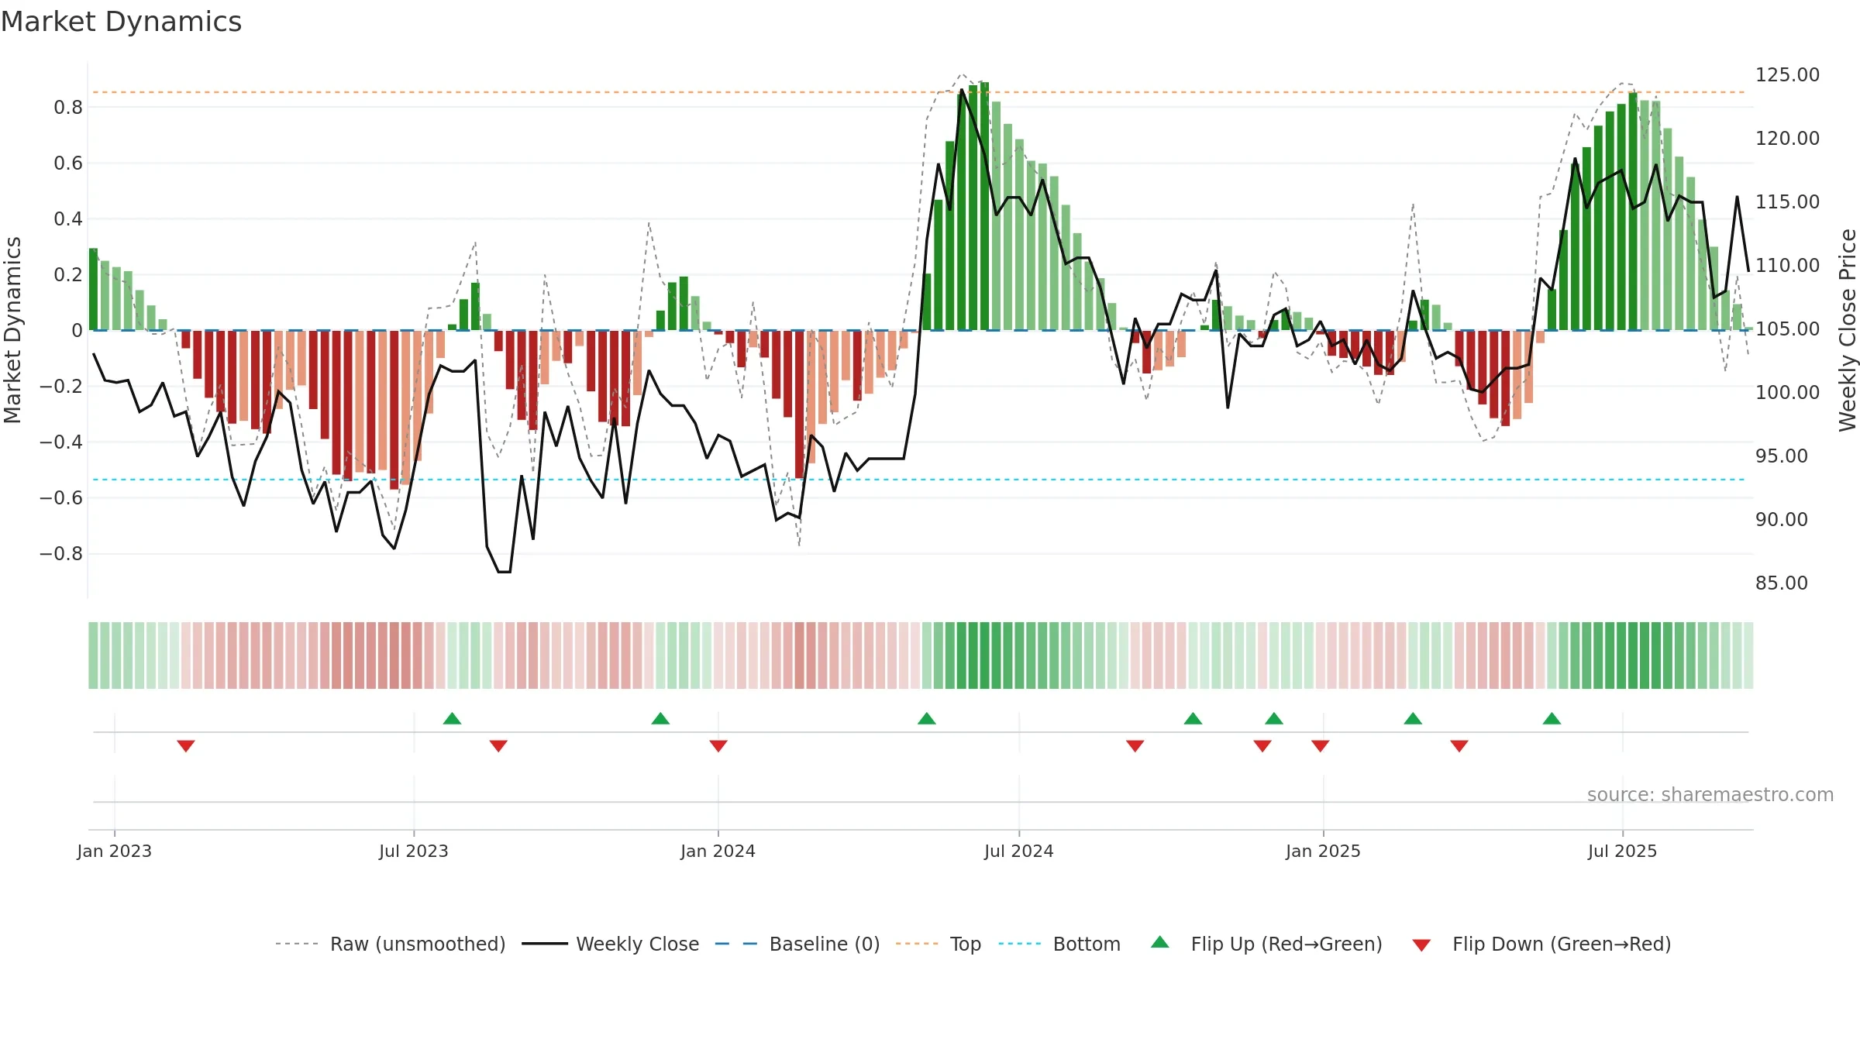Select the green flip-up triangle in mid-Oct 2024

[x=1193, y=718]
